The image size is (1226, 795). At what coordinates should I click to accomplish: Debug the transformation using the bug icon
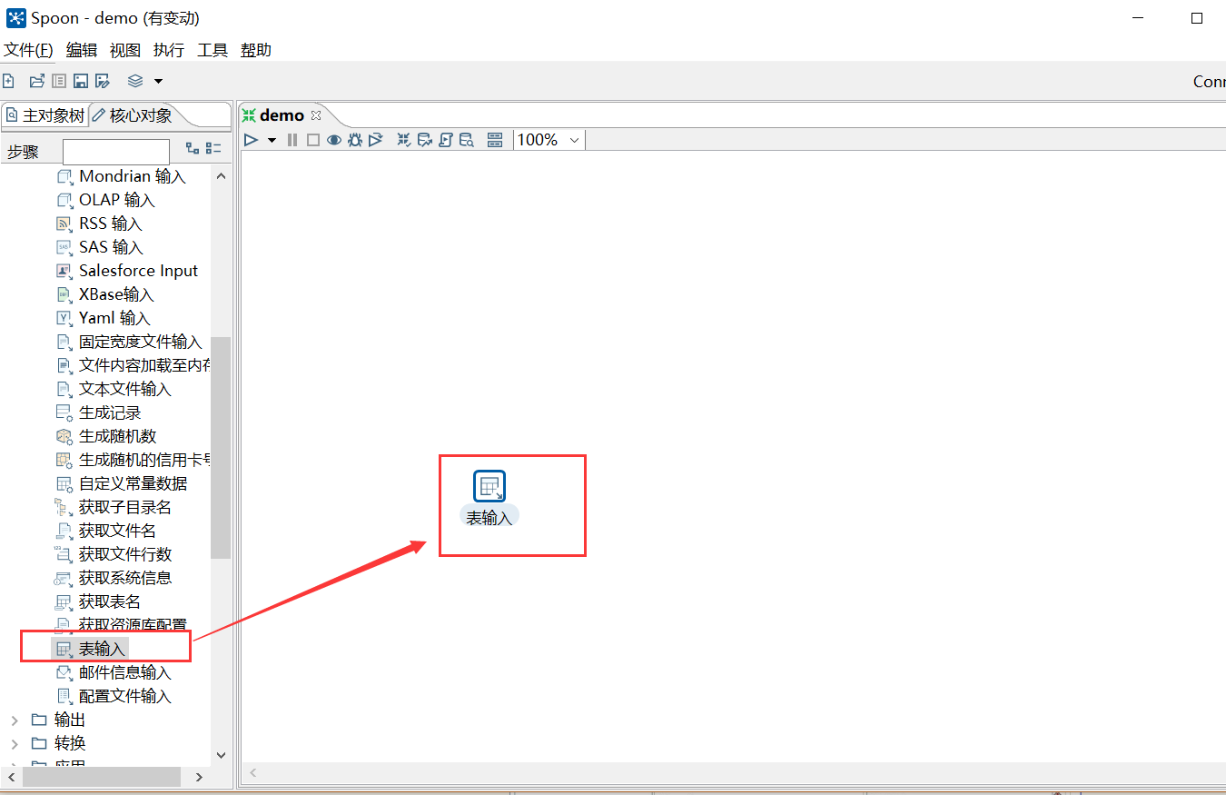[x=355, y=140]
